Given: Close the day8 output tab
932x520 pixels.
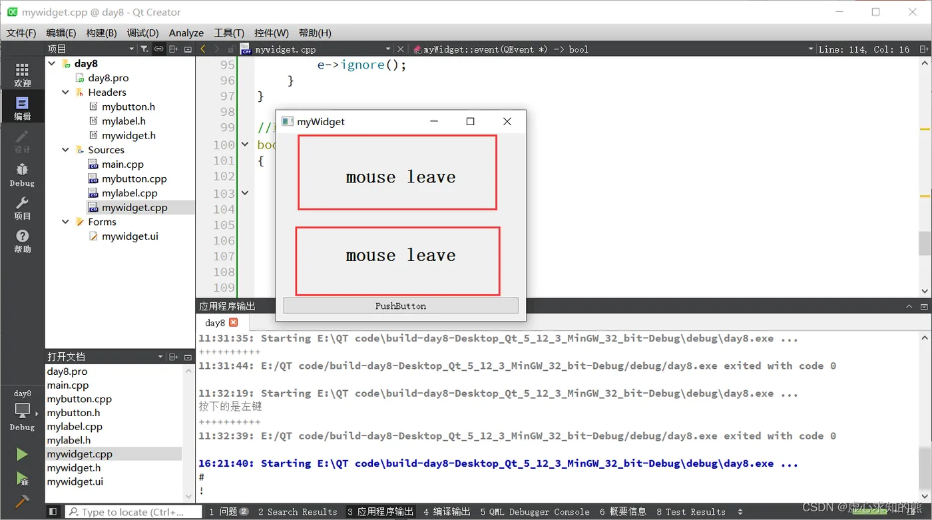Looking at the screenshot, I should 233,322.
